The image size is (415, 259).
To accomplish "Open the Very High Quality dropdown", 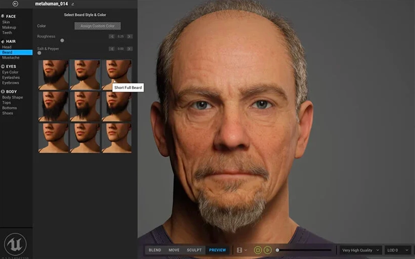I will click(361, 250).
